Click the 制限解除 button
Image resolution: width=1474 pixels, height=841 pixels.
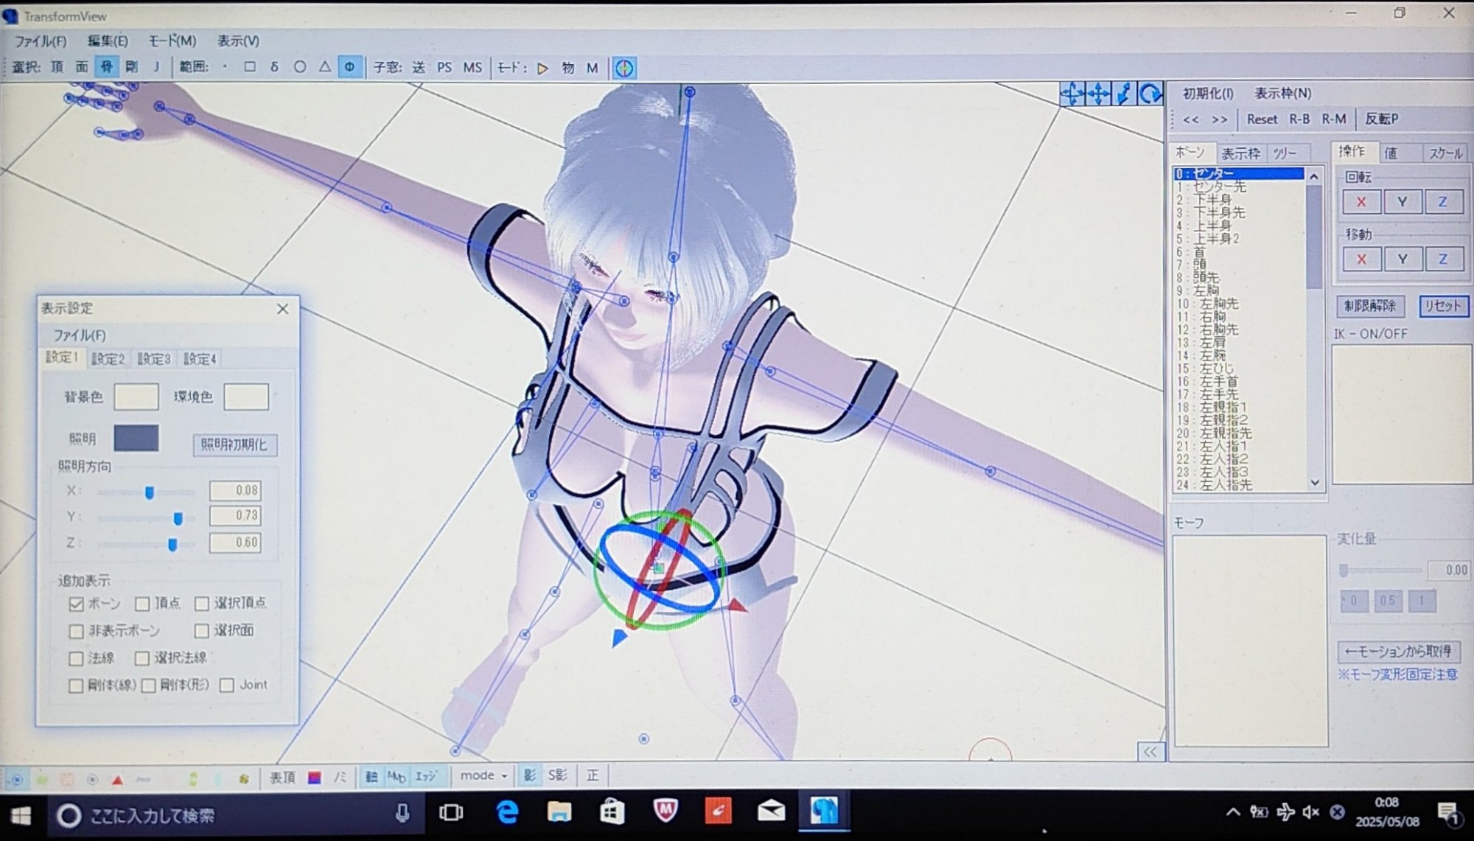click(1370, 306)
